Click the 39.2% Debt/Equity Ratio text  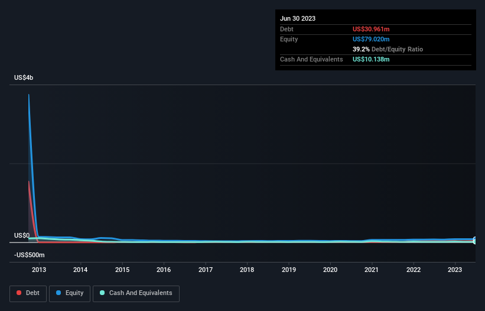click(x=388, y=49)
